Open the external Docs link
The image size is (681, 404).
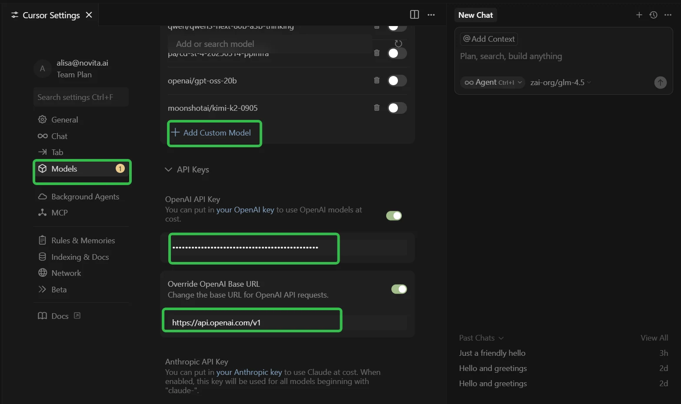tap(59, 316)
